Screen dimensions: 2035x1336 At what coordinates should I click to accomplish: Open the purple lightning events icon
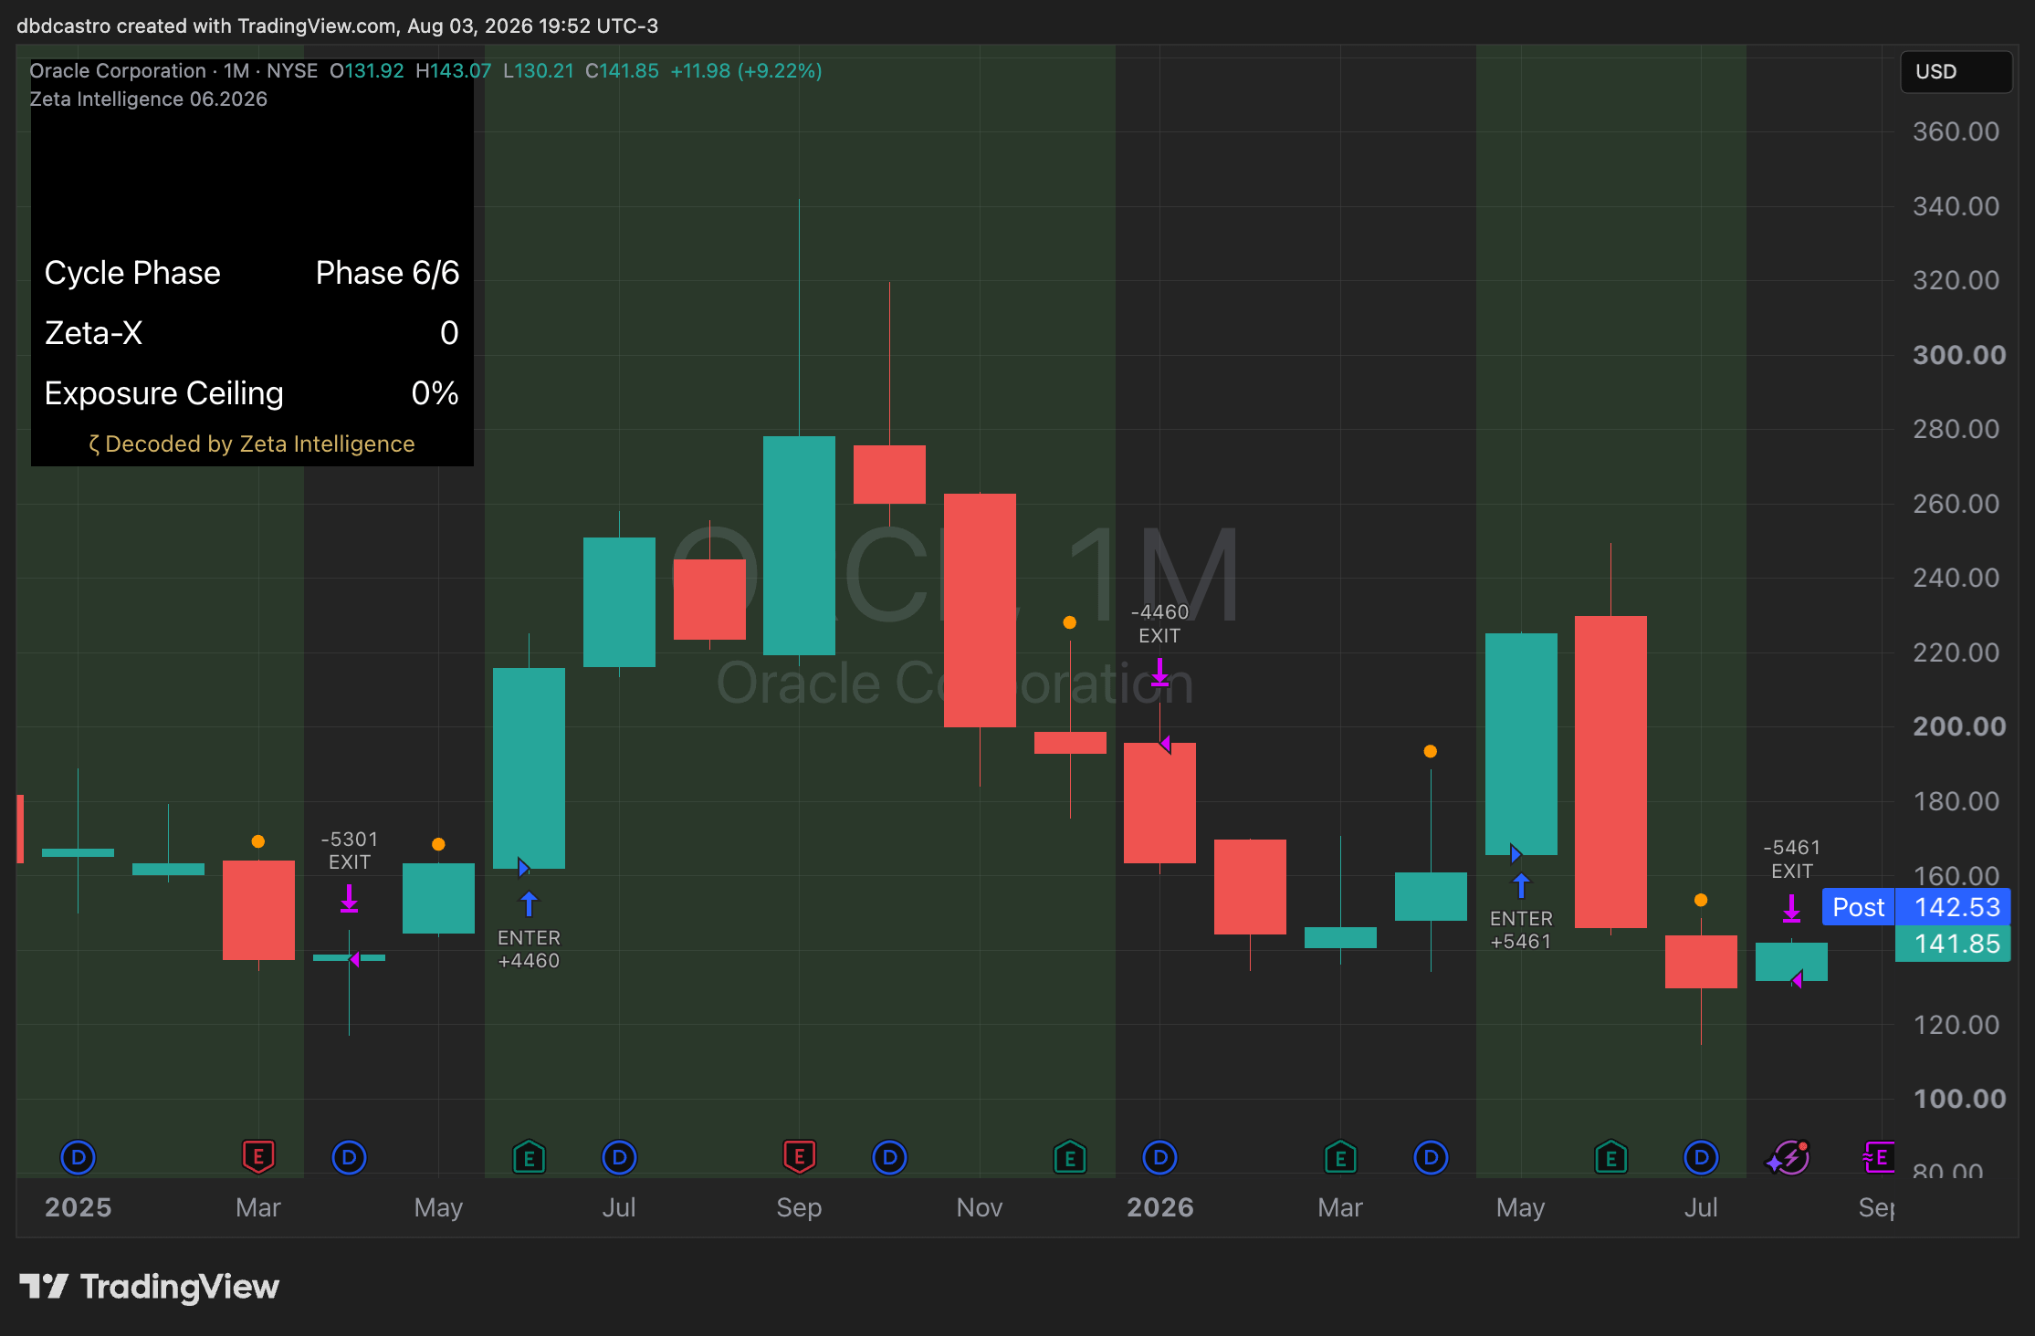coord(1788,1158)
